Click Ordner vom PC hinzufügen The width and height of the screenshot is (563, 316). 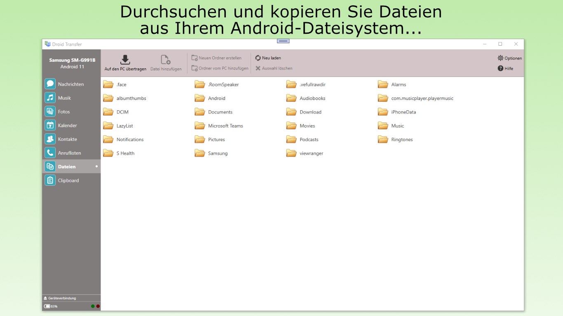(x=220, y=68)
